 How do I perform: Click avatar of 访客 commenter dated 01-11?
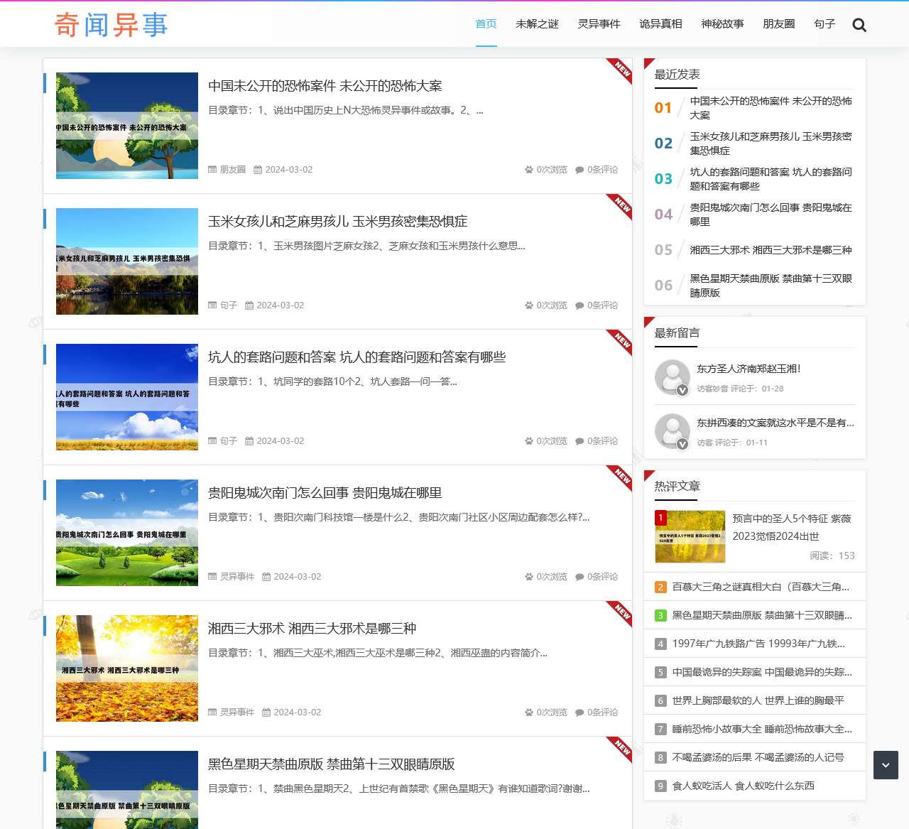coord(672,431)
